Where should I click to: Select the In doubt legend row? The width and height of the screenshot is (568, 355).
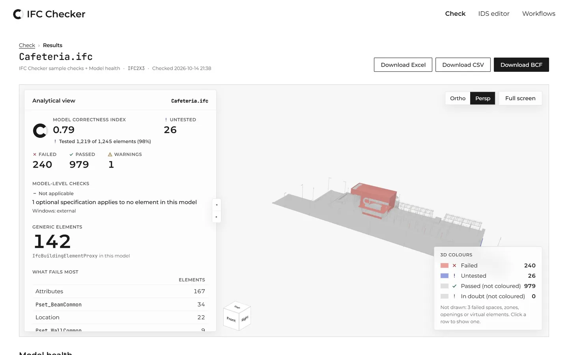pos(488,296)
